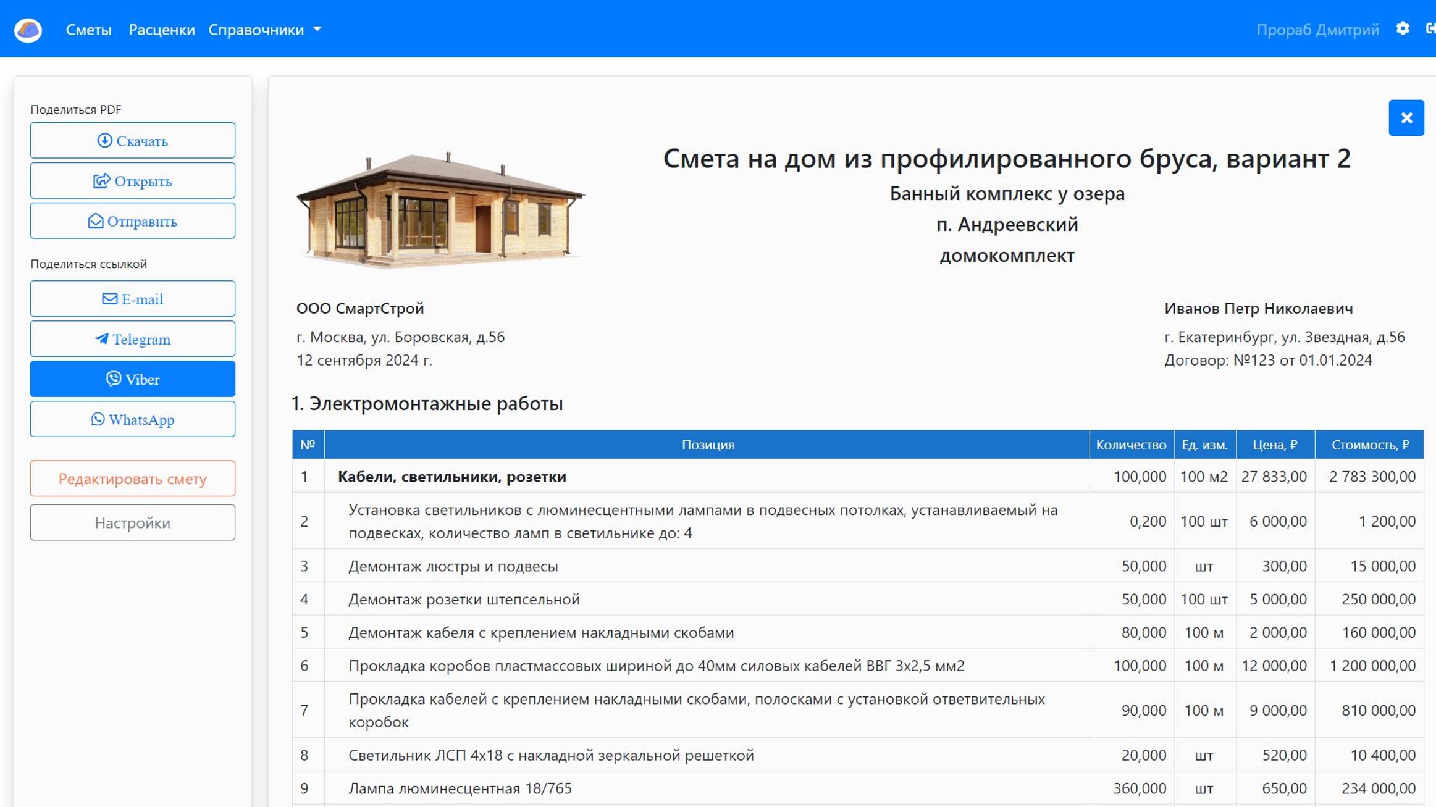Click the user name Прораб Дмитрий
Image resolution: width=1436 pixels, height=807 pixels.
1317,30
